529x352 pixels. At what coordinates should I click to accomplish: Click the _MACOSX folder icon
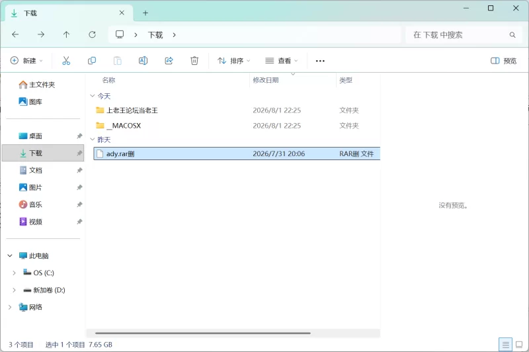click(100, 126)
